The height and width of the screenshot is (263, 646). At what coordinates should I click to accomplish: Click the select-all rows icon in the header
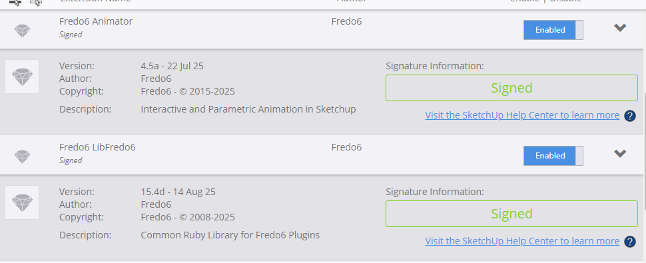click(x=15, y=3)
